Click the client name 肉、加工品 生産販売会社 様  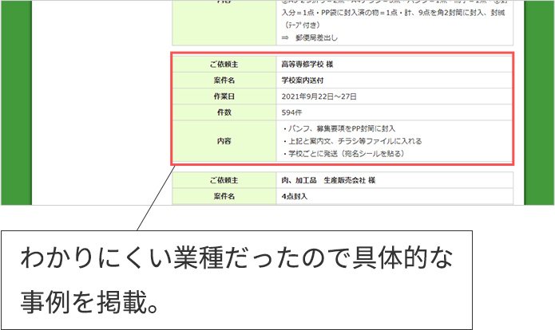tap(328, 180)
